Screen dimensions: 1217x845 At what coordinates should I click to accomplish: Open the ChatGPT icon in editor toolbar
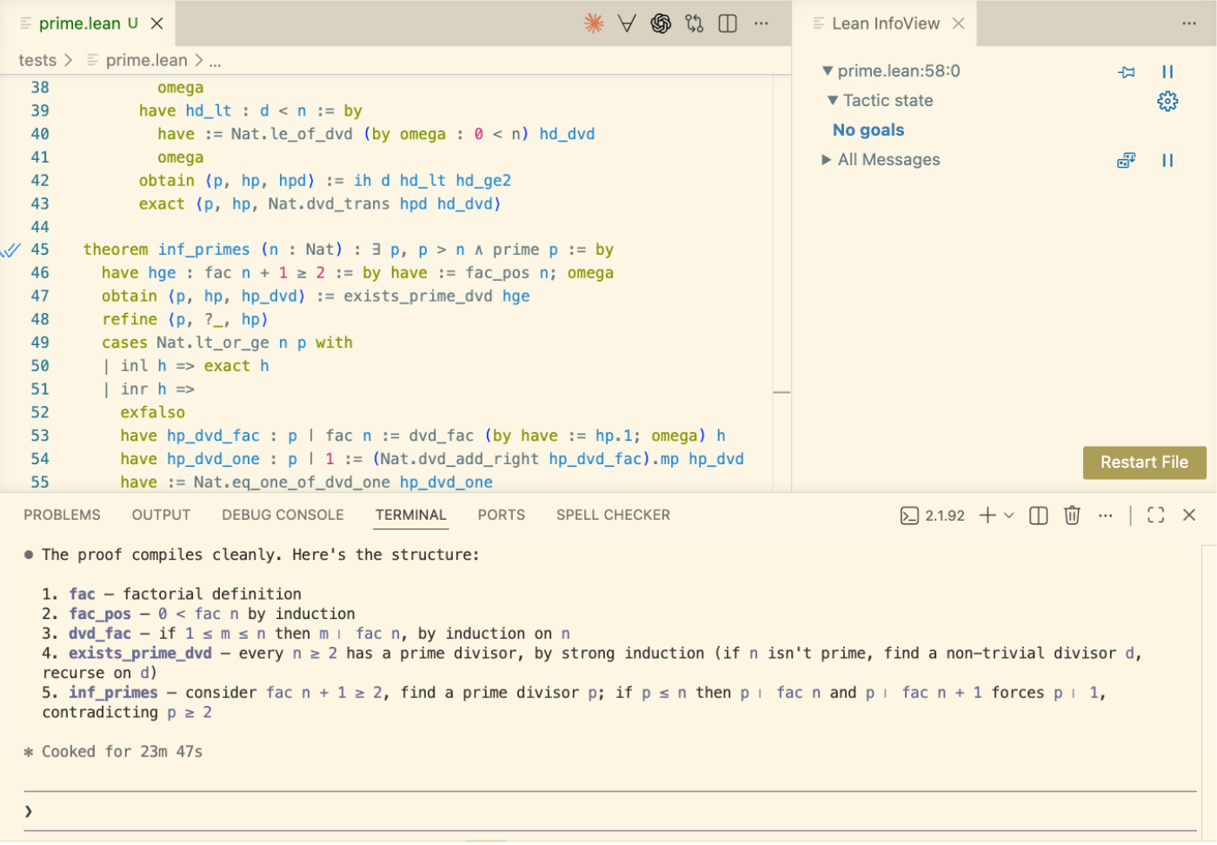(661, 23)
